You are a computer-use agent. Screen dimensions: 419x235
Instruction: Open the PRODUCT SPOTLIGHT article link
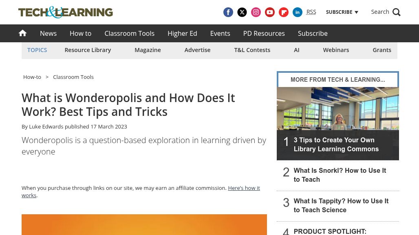[330, 231]
